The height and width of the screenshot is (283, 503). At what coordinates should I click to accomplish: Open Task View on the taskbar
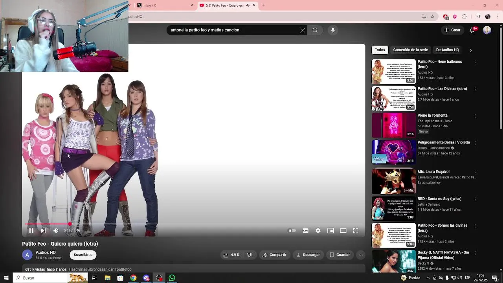point(94,278)
